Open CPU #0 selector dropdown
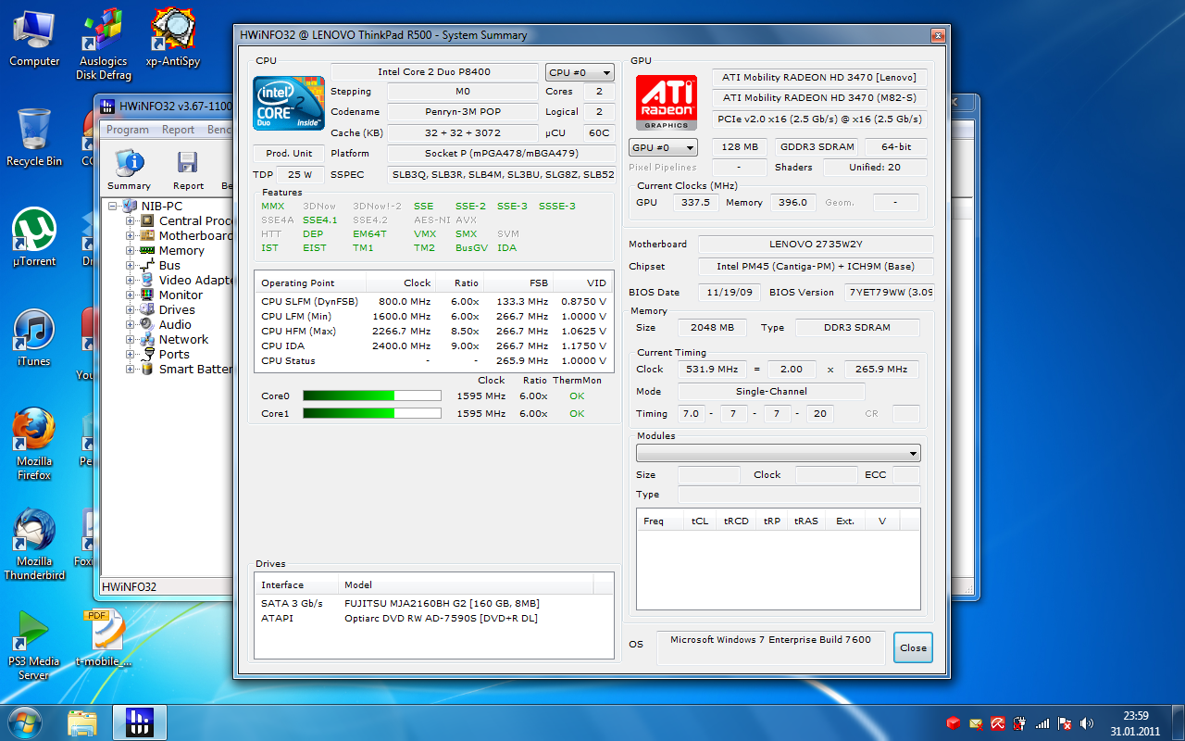The height and width of the screenshot is (741, 1185). pyautogui.click(x=580, y=72)
